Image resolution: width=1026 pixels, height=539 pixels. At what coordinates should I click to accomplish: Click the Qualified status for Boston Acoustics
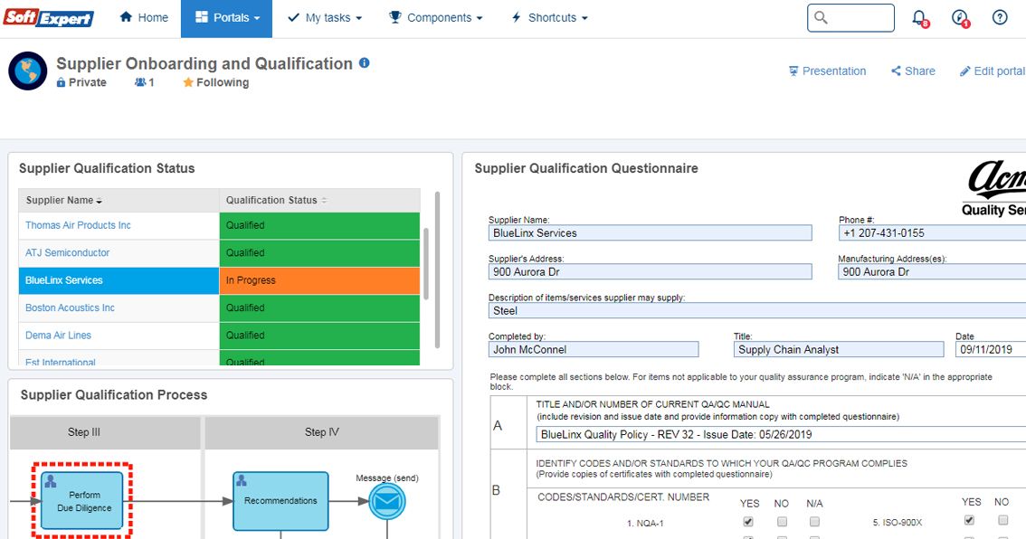click(319, 307)
